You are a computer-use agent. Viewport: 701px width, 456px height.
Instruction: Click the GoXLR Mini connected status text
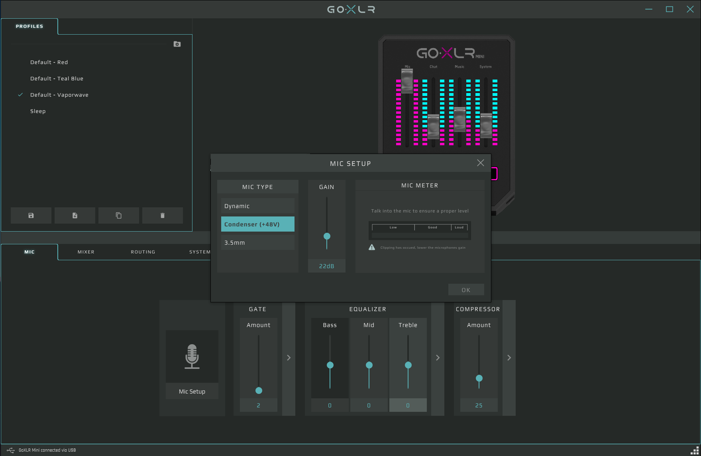tap(47, 450)
